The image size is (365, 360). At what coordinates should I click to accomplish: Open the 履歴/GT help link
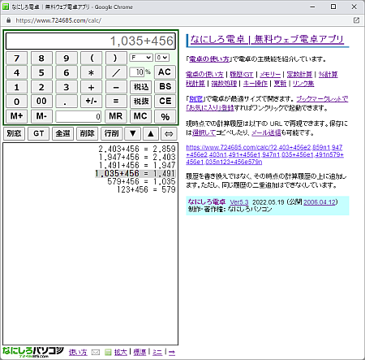pyautogui.click(x=242, y=75)
